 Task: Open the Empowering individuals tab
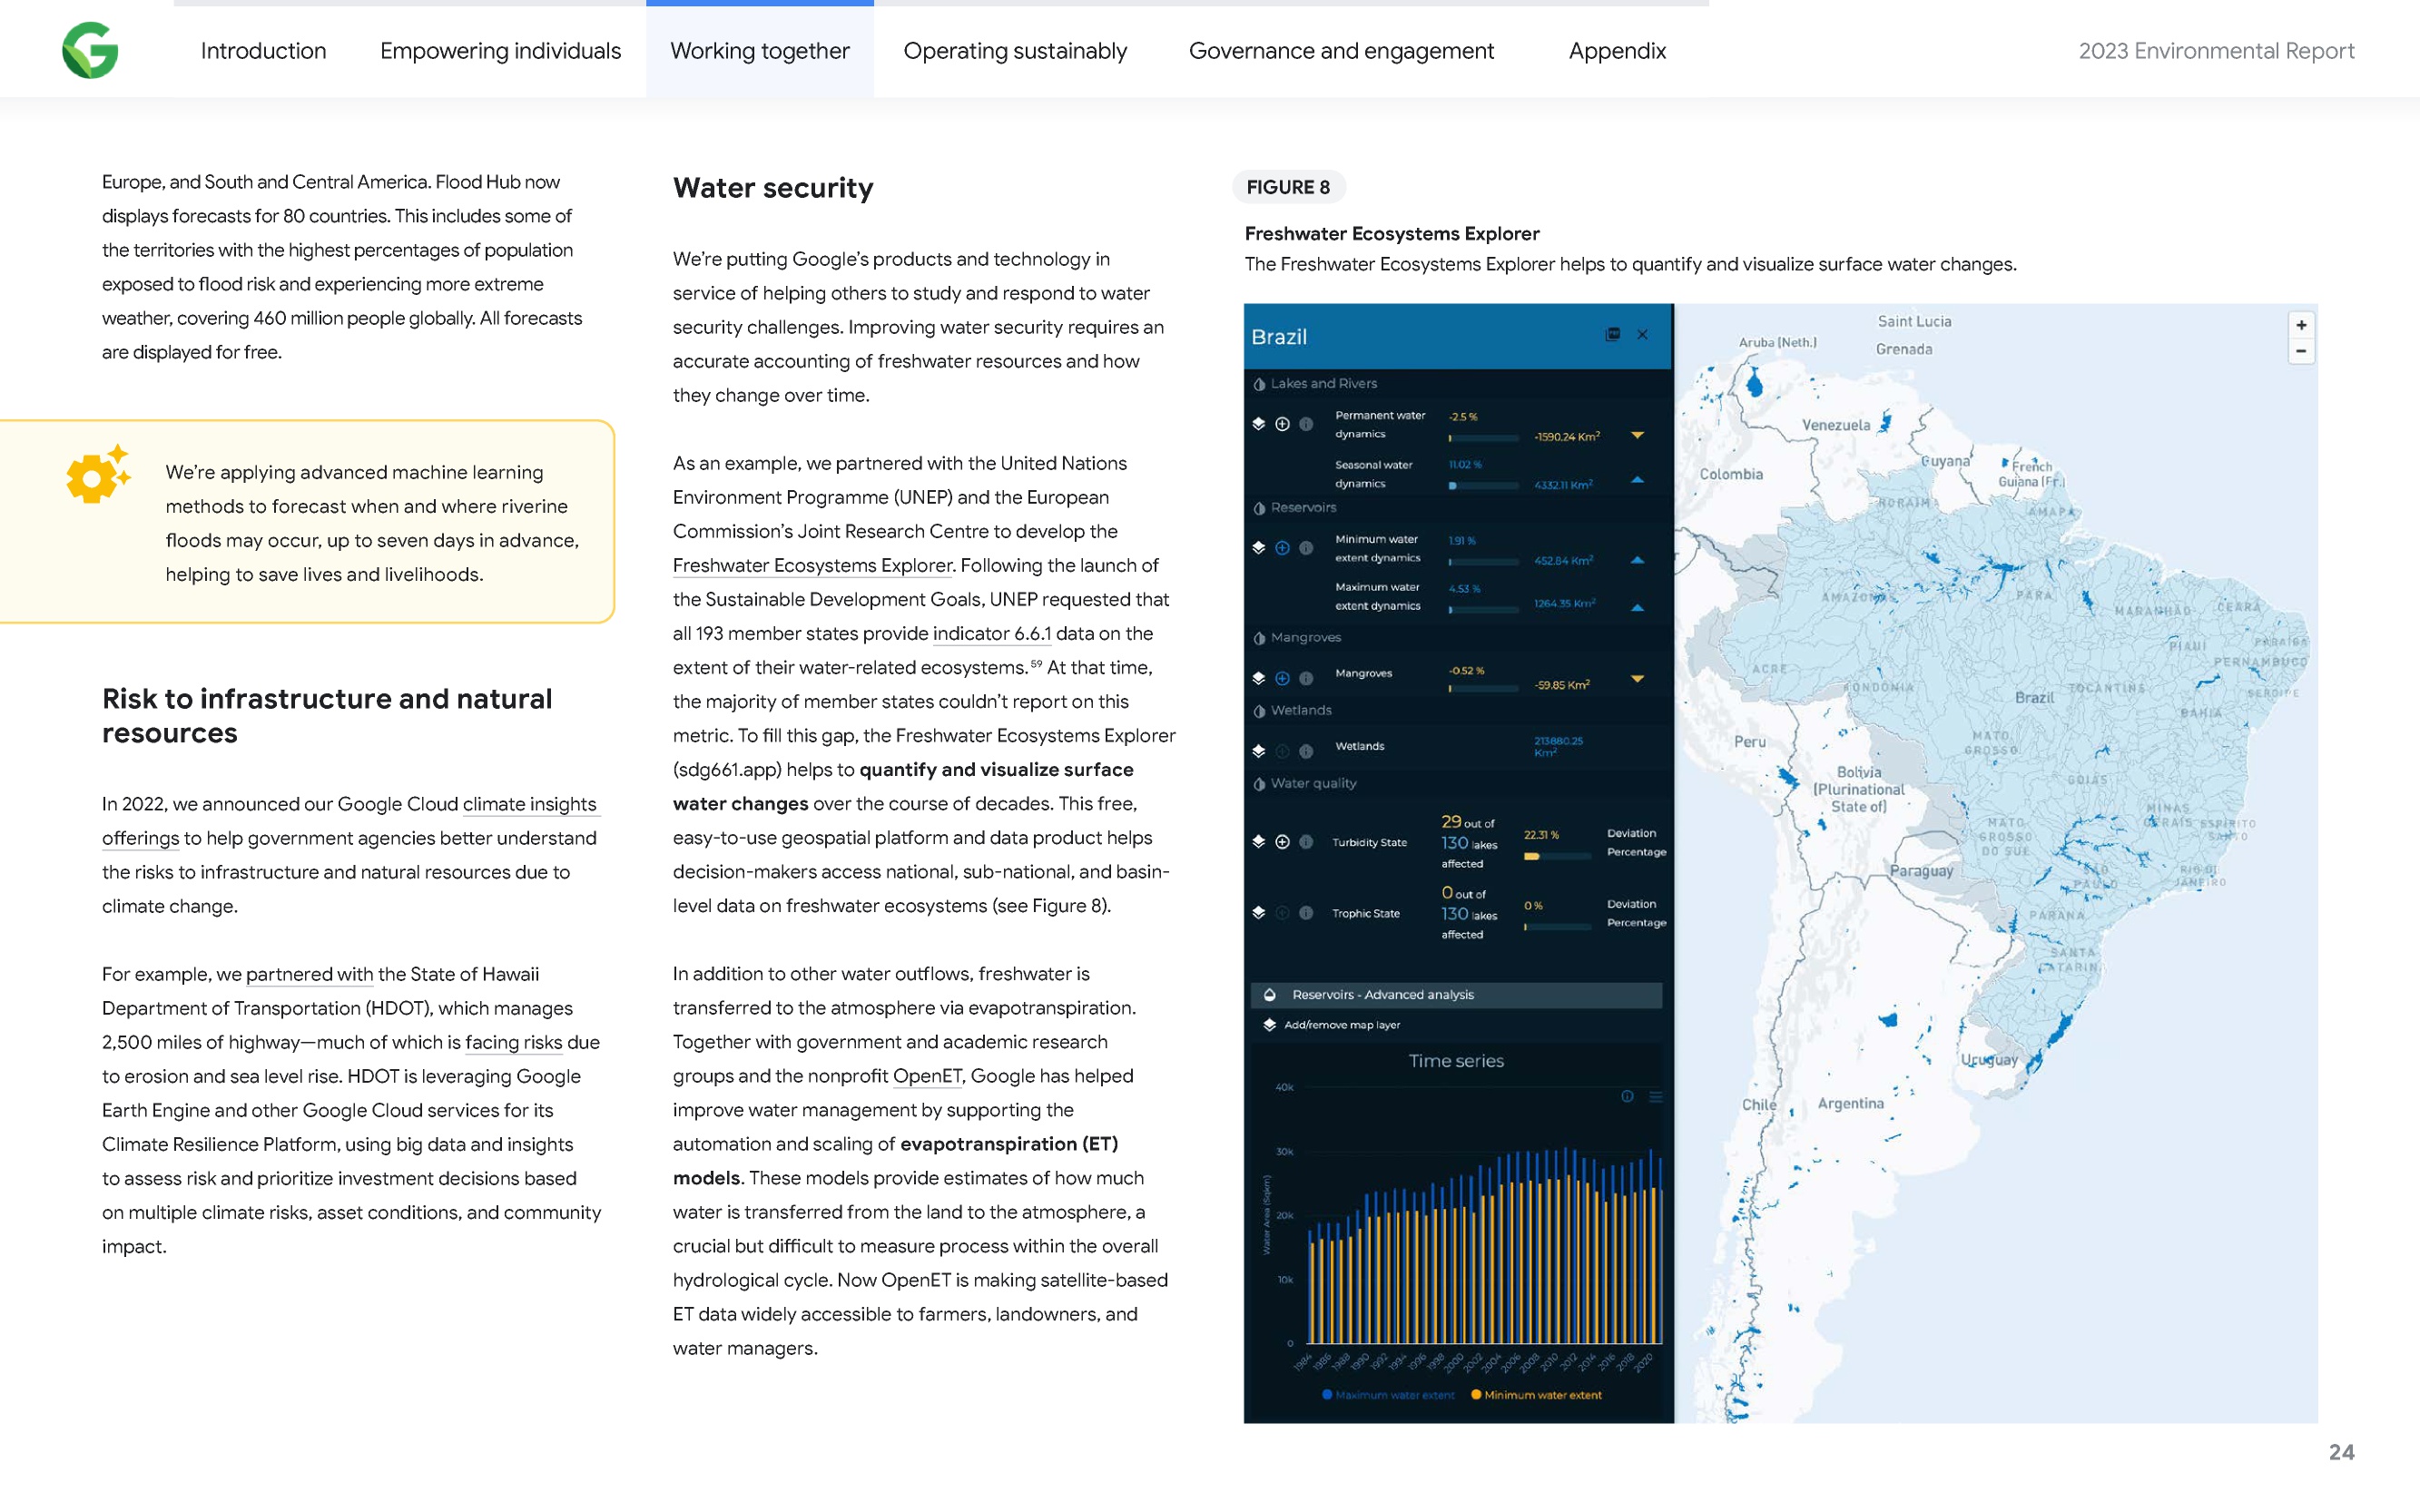(500, 51)
